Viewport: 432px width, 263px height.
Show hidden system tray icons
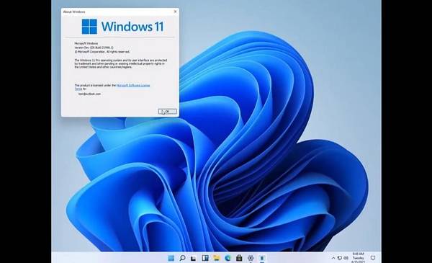click(333, 258)
